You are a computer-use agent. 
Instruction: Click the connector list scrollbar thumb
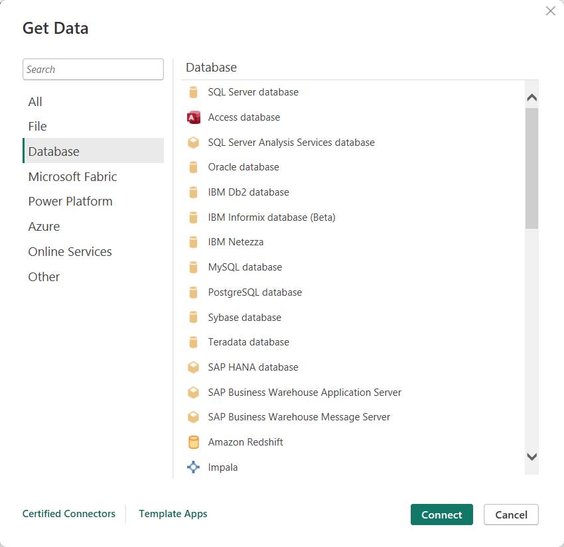pyautogui.click(x=531, y=168)
